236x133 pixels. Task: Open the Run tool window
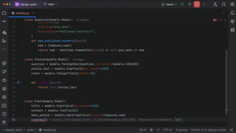point(4,72)
